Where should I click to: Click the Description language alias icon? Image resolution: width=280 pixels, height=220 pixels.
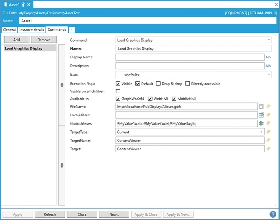(268, 66)
